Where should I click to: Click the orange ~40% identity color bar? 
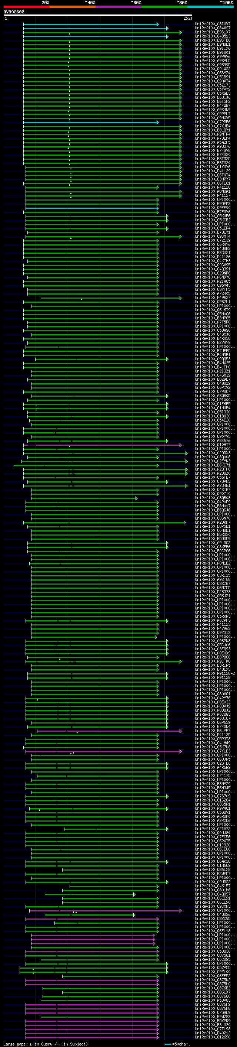click(73, 7)
